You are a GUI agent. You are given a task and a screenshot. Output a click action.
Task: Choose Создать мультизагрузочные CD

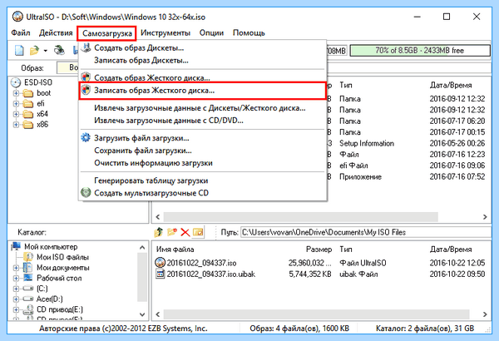[202, 193]
